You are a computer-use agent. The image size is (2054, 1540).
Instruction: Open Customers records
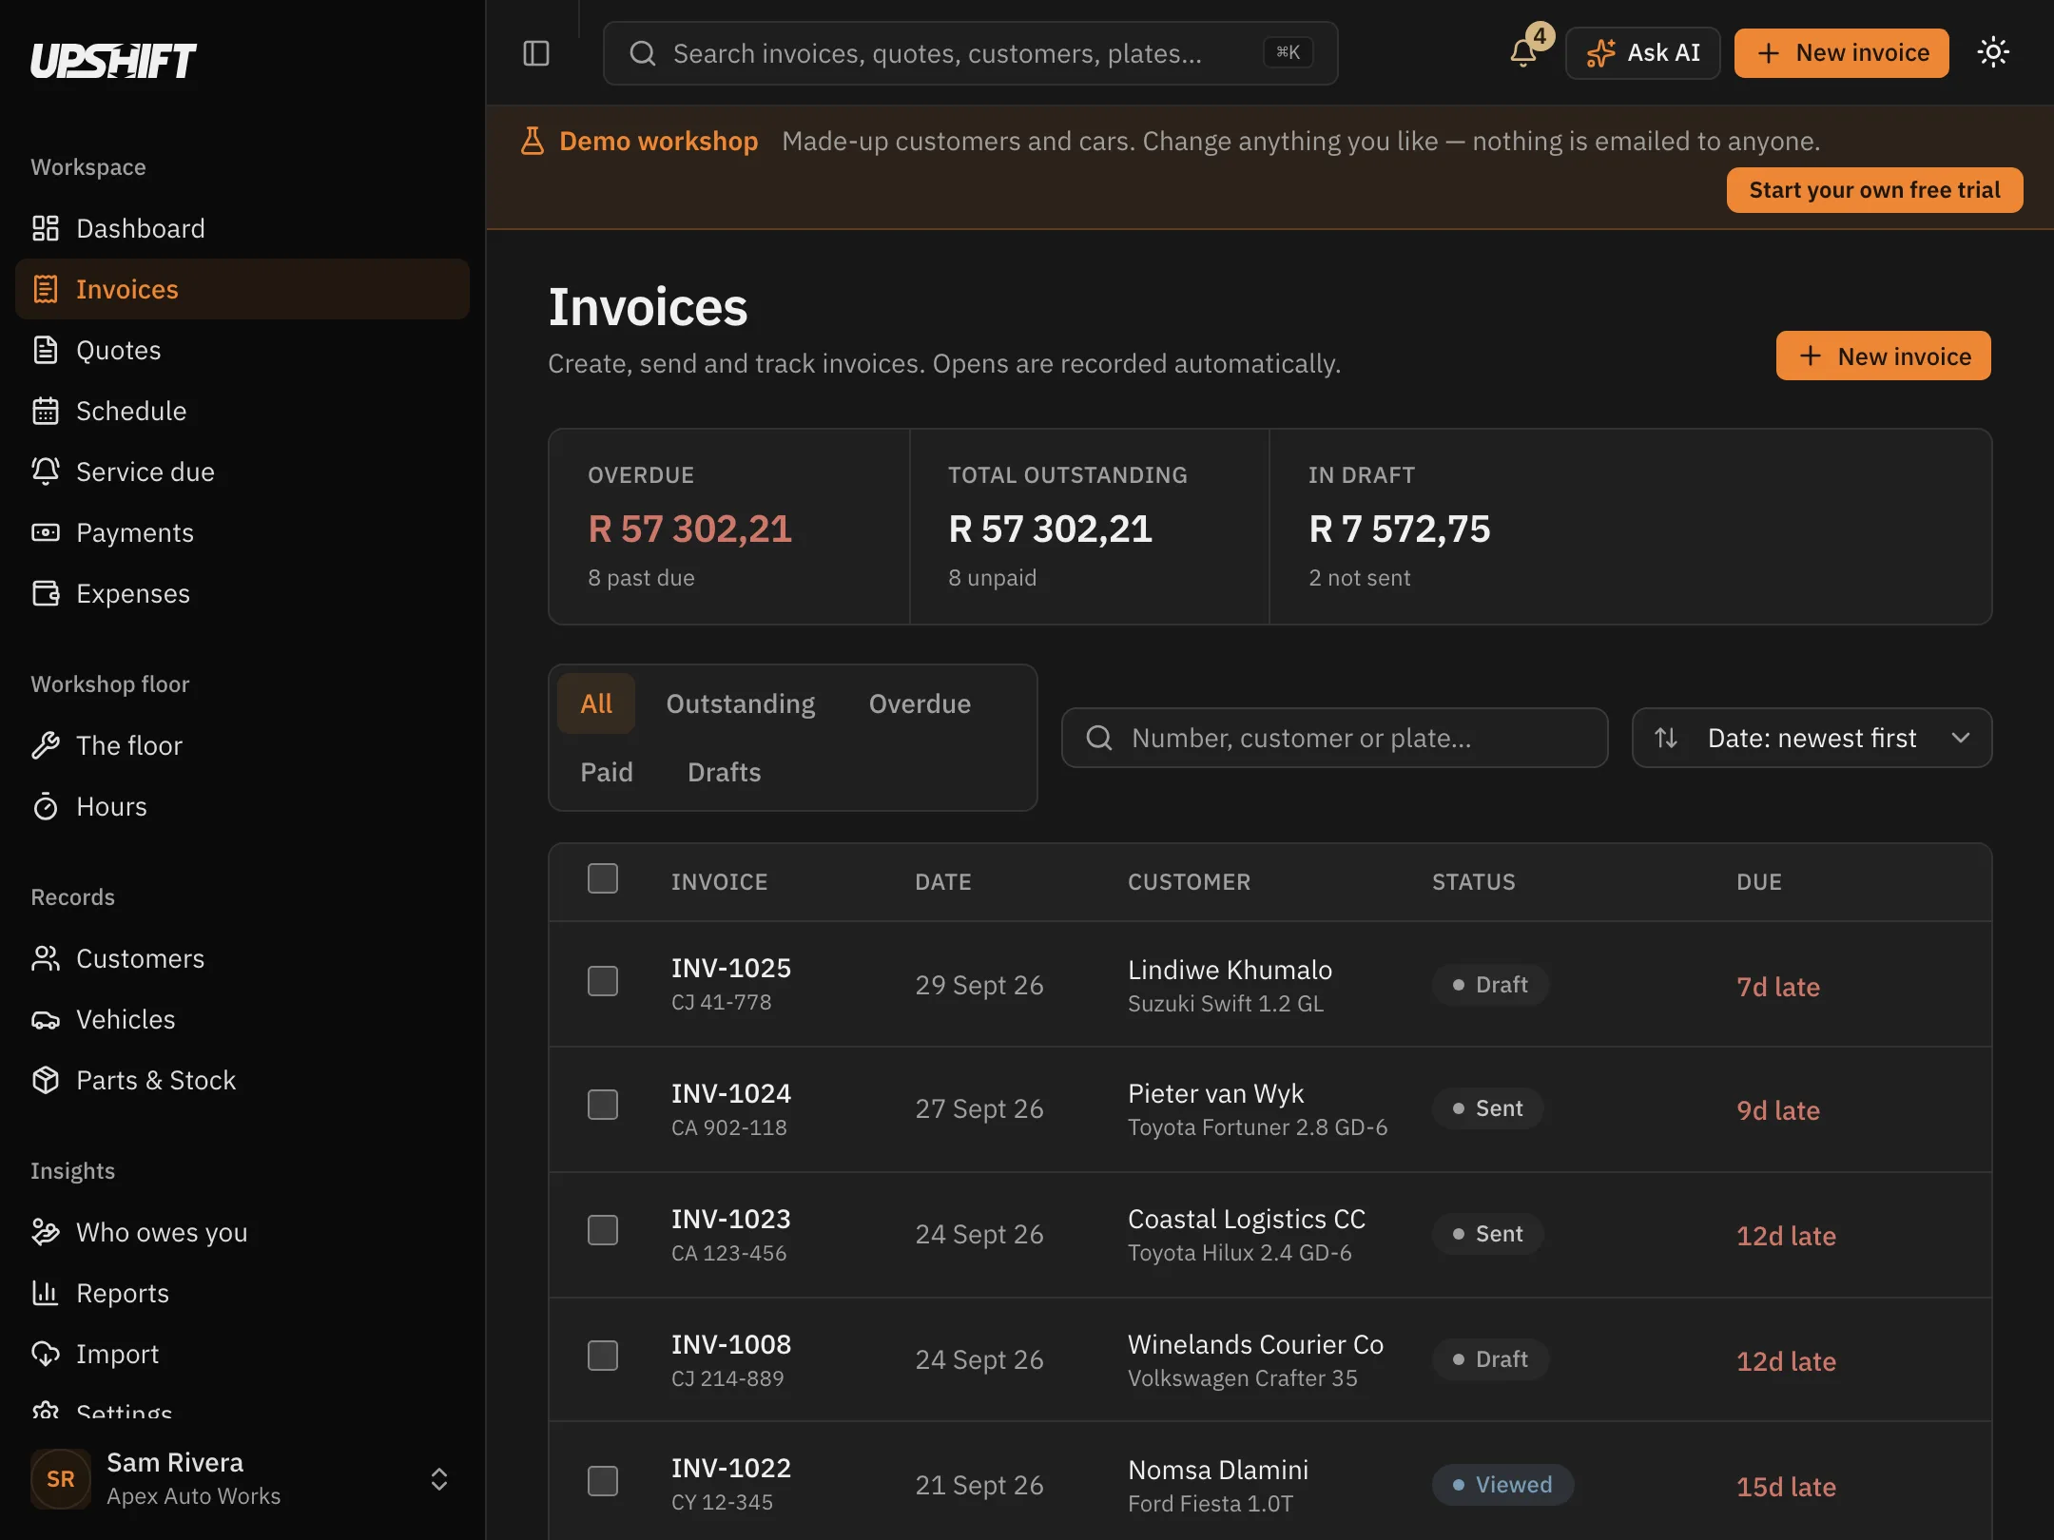pos(242,958)
